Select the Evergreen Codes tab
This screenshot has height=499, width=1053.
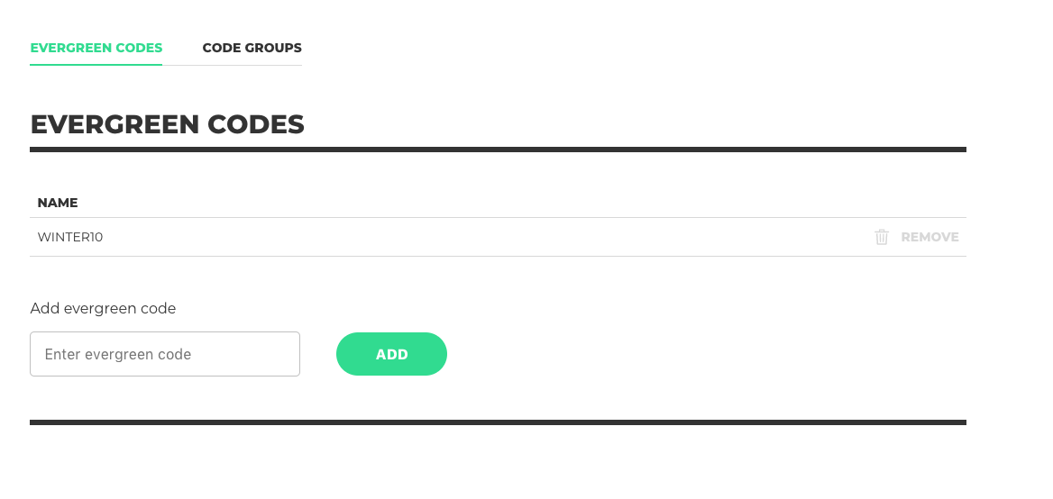96,49
